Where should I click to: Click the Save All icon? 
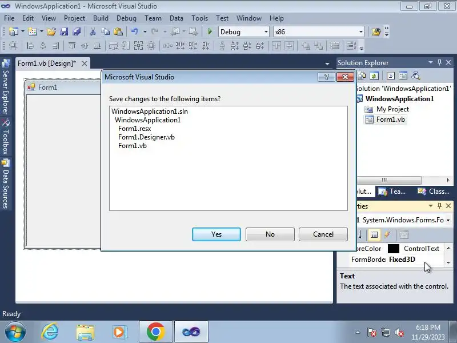pos(77,31)
